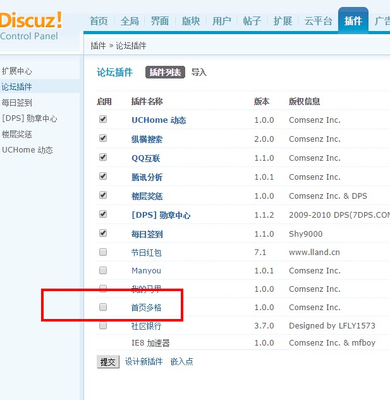390x400 pixels.
Task: Uncheck the [DPS] 勋章中心 plugin checkbox
Action: pyautogui.click(x=103, y=214)
